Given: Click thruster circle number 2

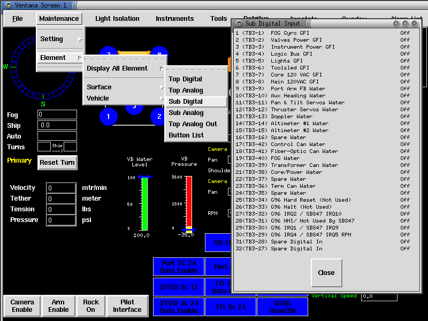Looking at the screenshot, I should click(x=159, y=117).
